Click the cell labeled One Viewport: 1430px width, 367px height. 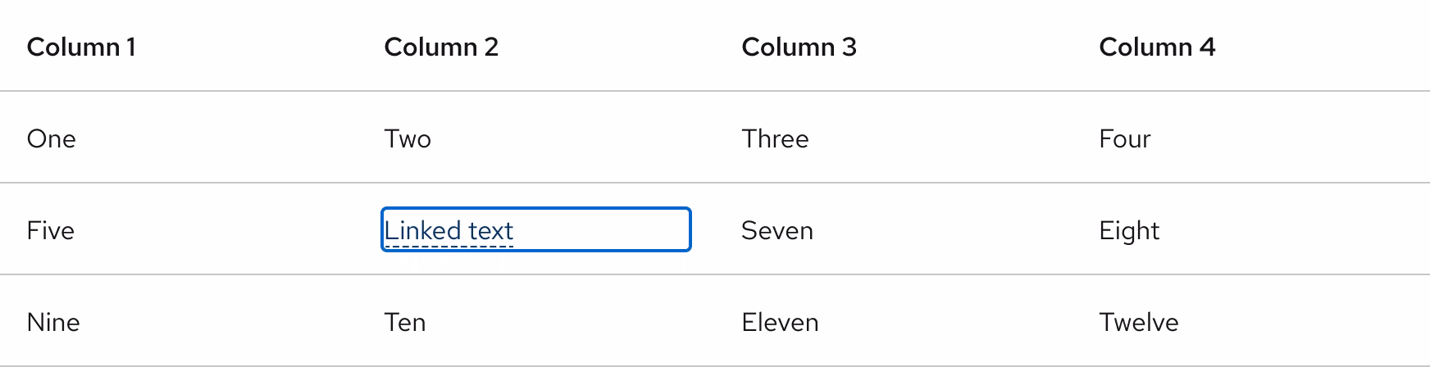click(51, 138)
